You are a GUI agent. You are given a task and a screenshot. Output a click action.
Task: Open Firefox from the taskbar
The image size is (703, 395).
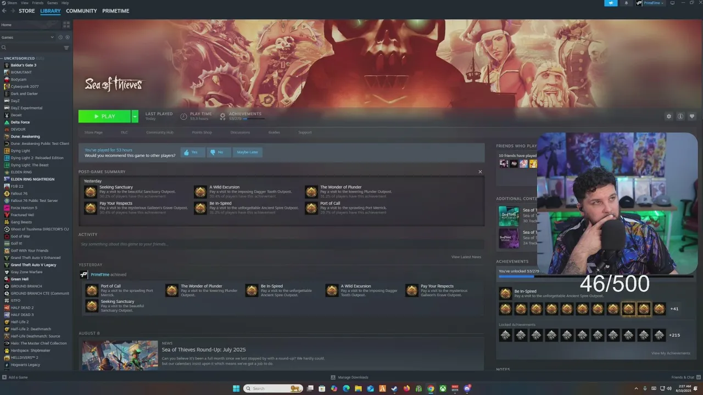pos(406,388)
